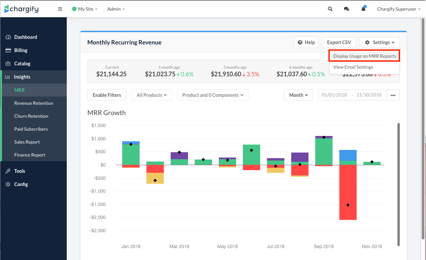Click Enable Filters button

point(107,95)
